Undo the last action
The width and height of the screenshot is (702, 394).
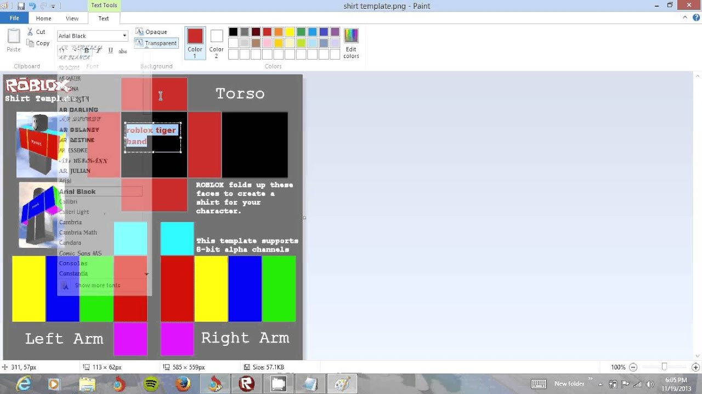[32, 6]
